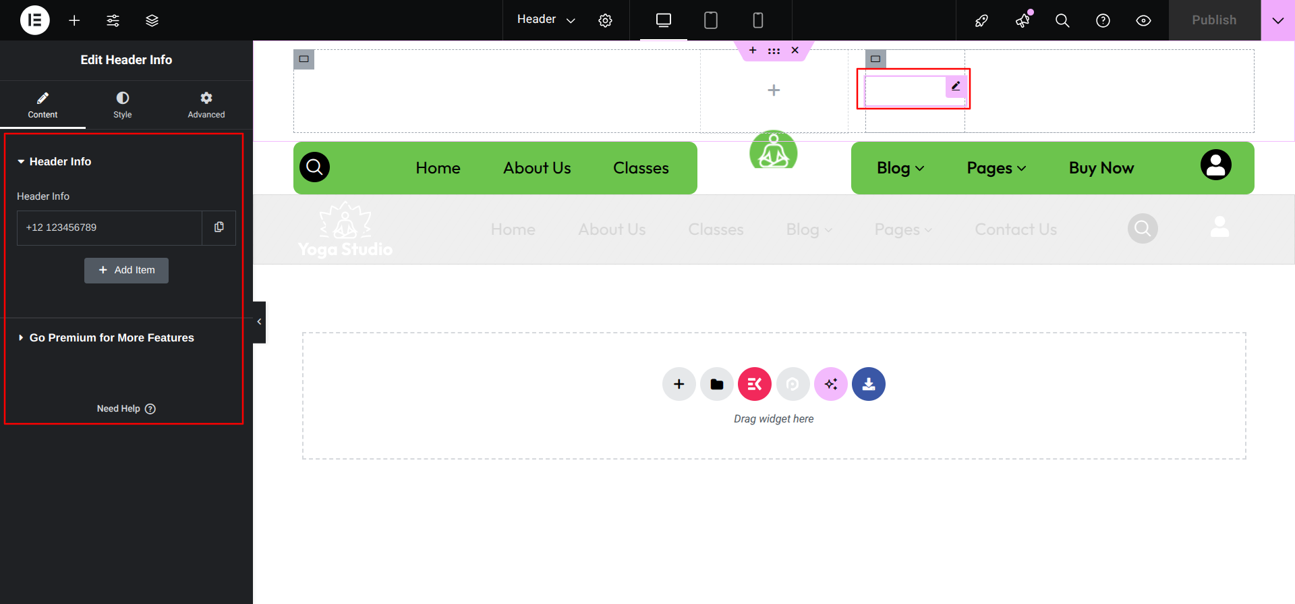Click the widget edit pencil icon
The width and height of the screenshot is (1295, 604).
tap(956, 86)
